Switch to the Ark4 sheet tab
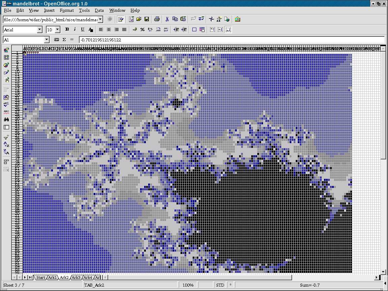Image resolution: width=388 pixels, height=291 pixels. 88,278
